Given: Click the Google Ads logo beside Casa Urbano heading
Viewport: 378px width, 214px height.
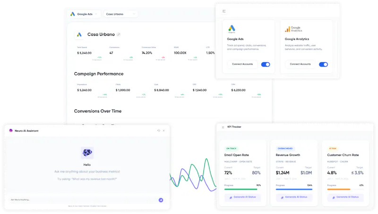Looking at the screenshot, I should click(x=79, y=34).
